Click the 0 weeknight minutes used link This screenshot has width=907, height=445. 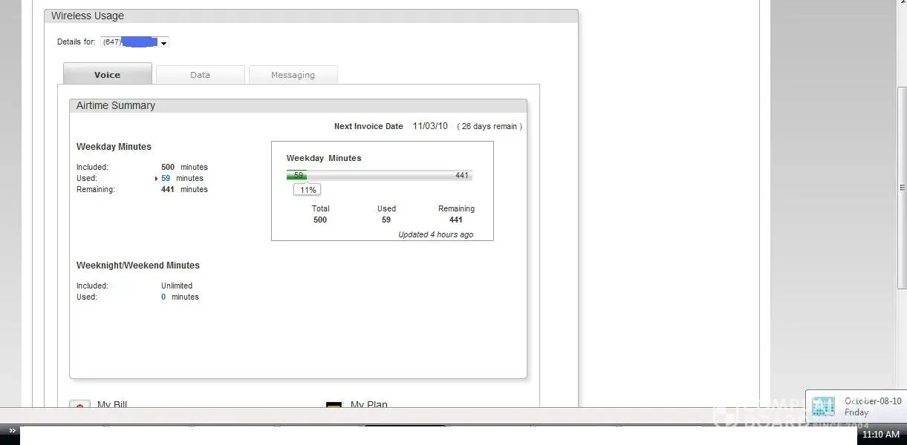pos(163,297)
